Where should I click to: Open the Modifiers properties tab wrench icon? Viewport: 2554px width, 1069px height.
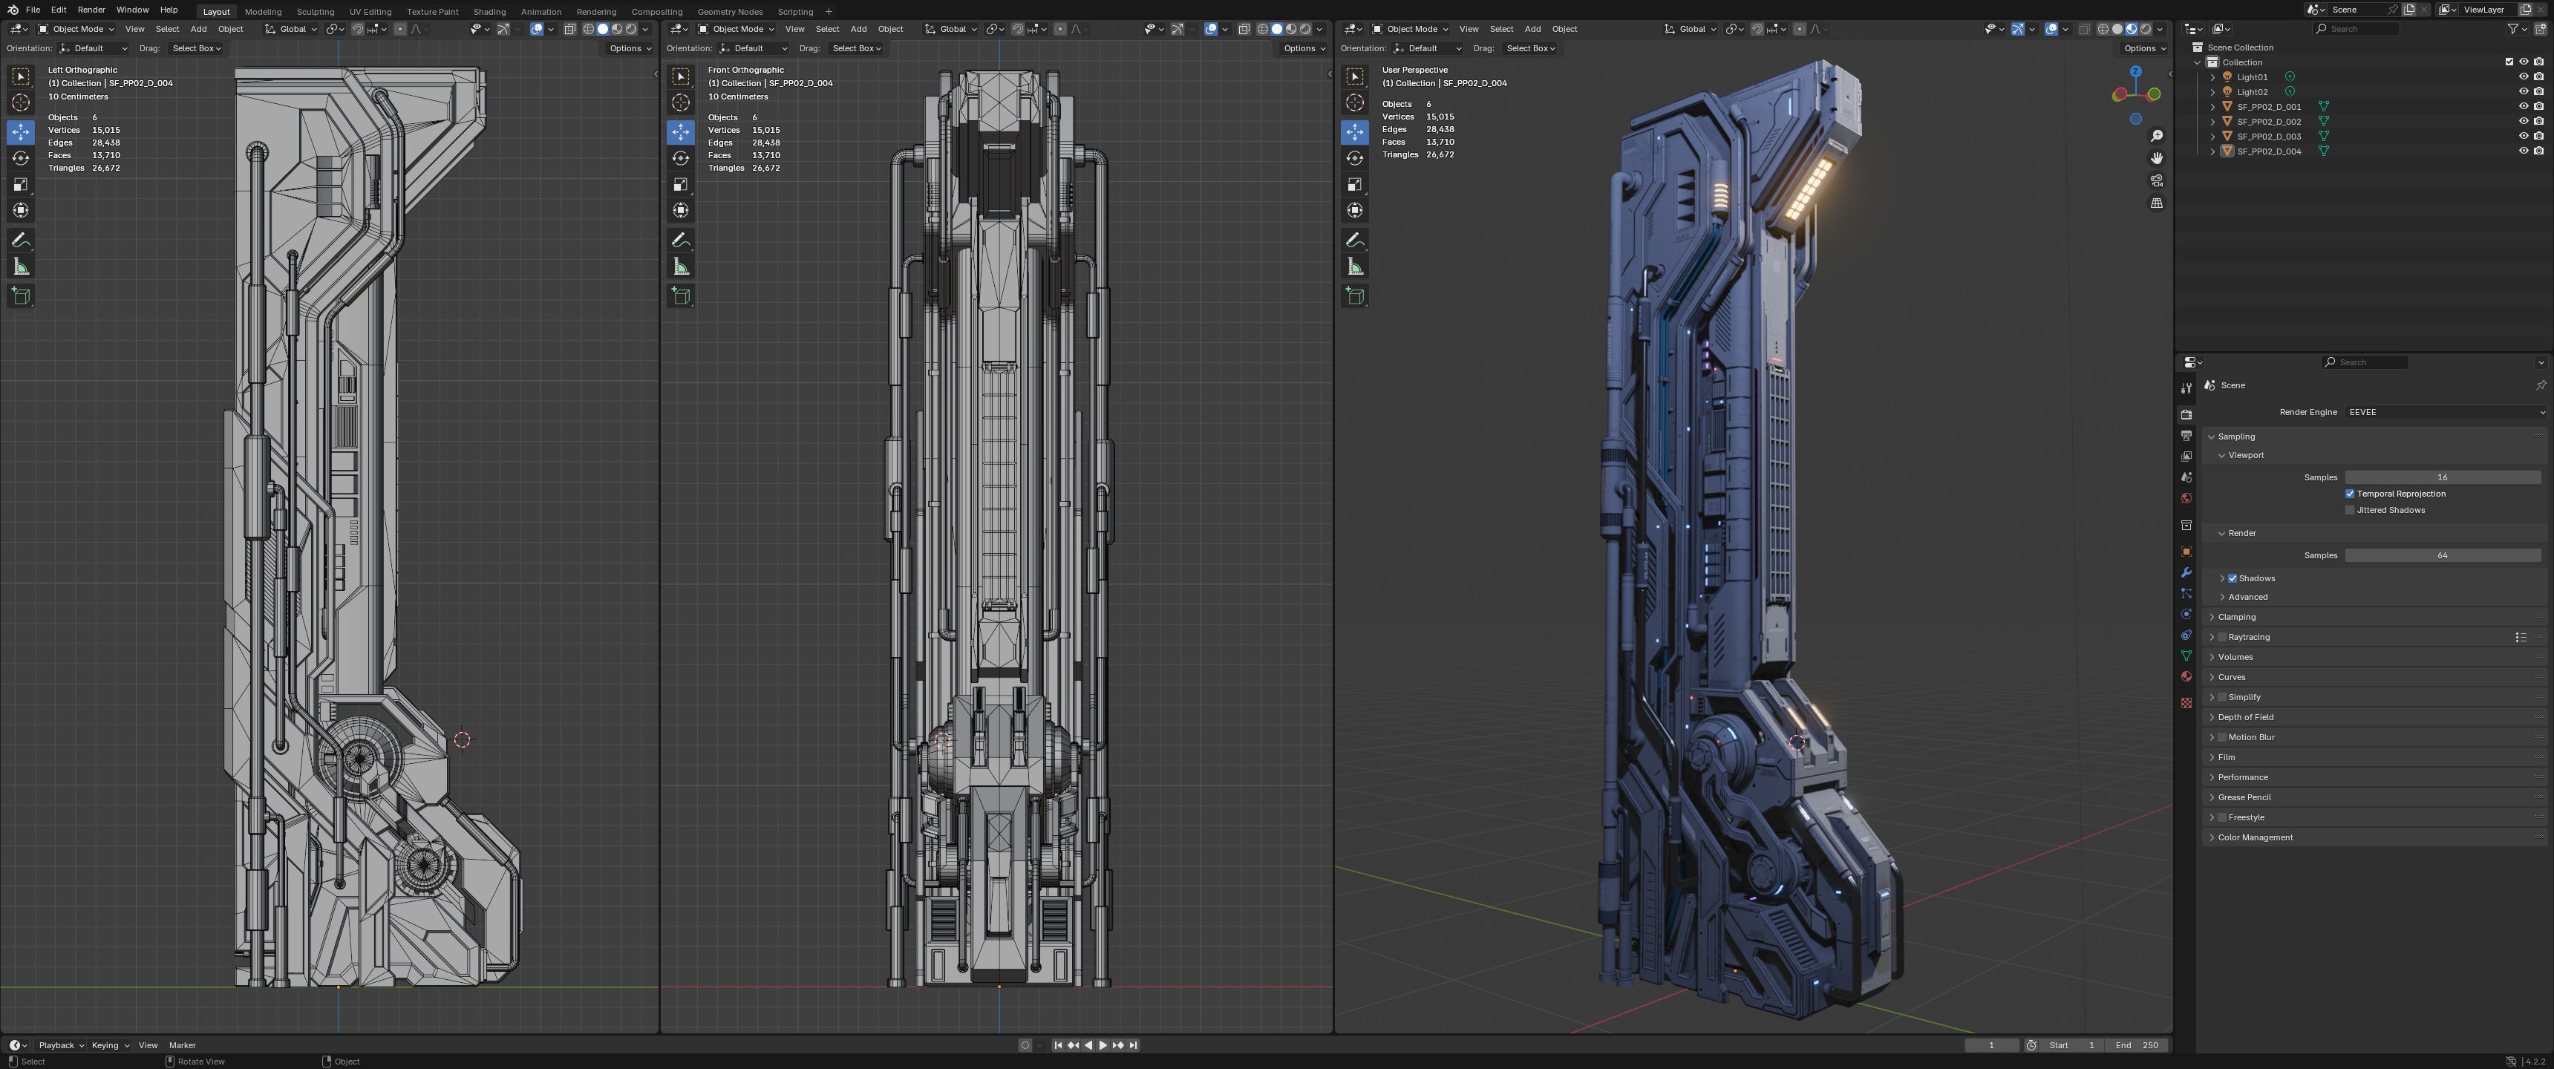click(2186, 572)
